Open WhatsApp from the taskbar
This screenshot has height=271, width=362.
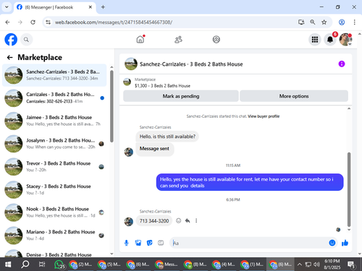coord(59,264)
